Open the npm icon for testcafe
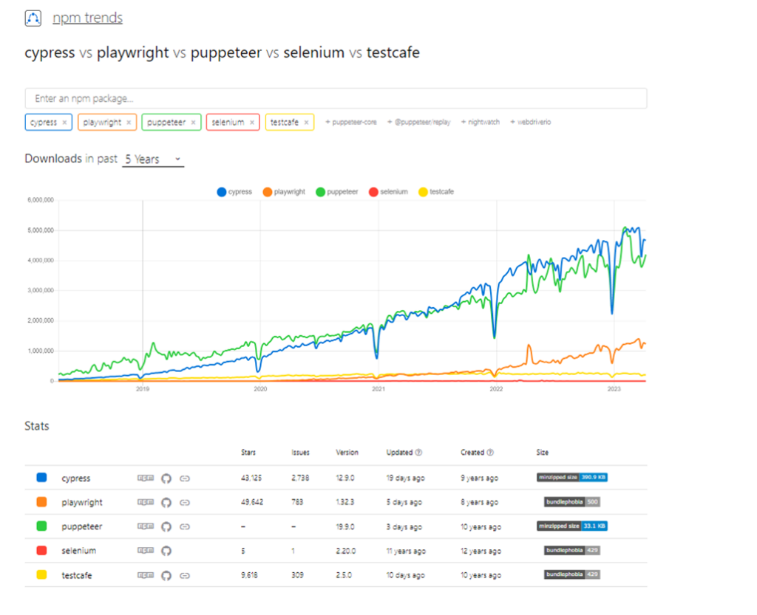The image size is (757, 615). tap(146, 575)
